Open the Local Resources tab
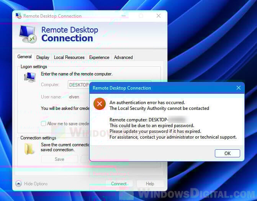This screenshot has height=201, width=257. tap(69, 57)
